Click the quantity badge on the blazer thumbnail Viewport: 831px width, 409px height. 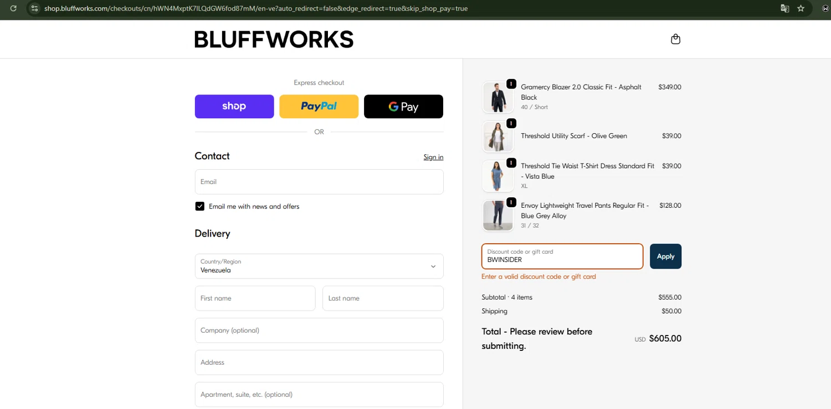tap(511, 84)
